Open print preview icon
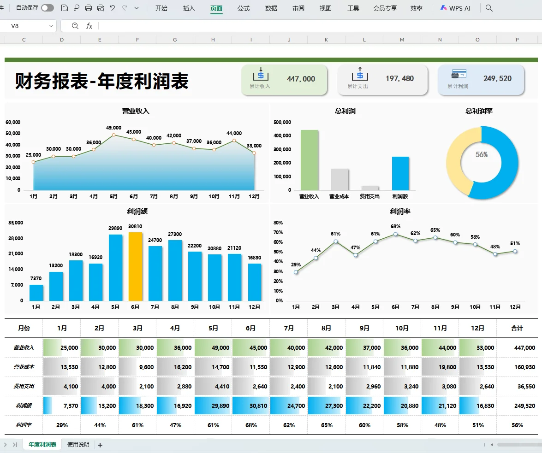 point(101,8)
